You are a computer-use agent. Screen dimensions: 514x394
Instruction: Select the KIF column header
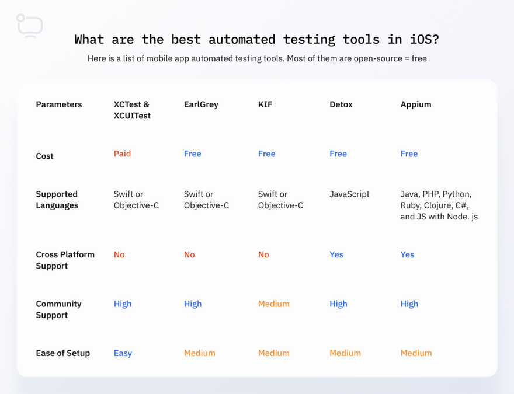265,104
